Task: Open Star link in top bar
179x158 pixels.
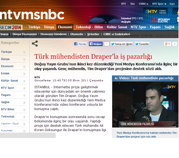Action: click(x=133, y=4)
